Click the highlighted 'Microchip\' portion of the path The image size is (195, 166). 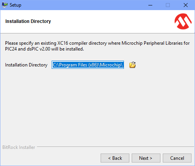pyautogui.click(x=111, y=65)
